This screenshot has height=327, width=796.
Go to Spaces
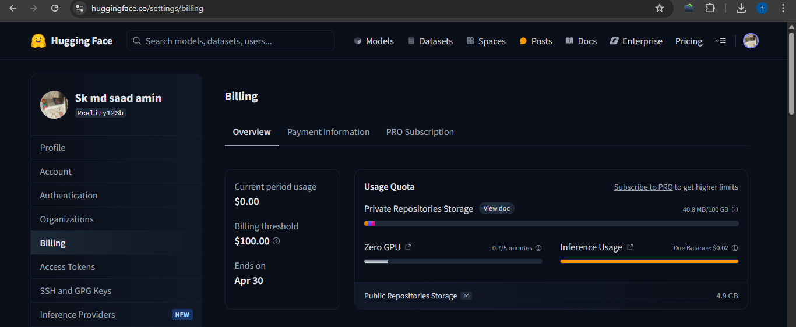pos(485,41)
